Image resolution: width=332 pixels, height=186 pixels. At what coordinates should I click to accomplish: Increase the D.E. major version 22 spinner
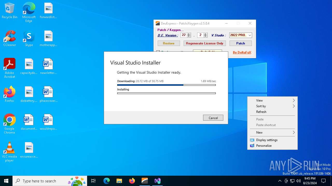pyautogui.click(x=189, y=34)
